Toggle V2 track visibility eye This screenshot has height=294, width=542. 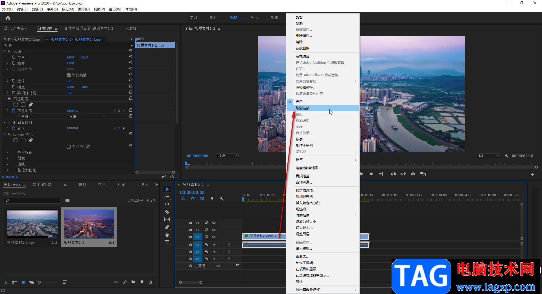[x=214, y=230]
